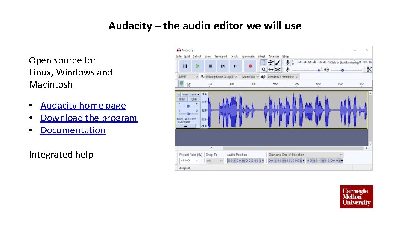Click the waveform in the audio track

point(287,110)
